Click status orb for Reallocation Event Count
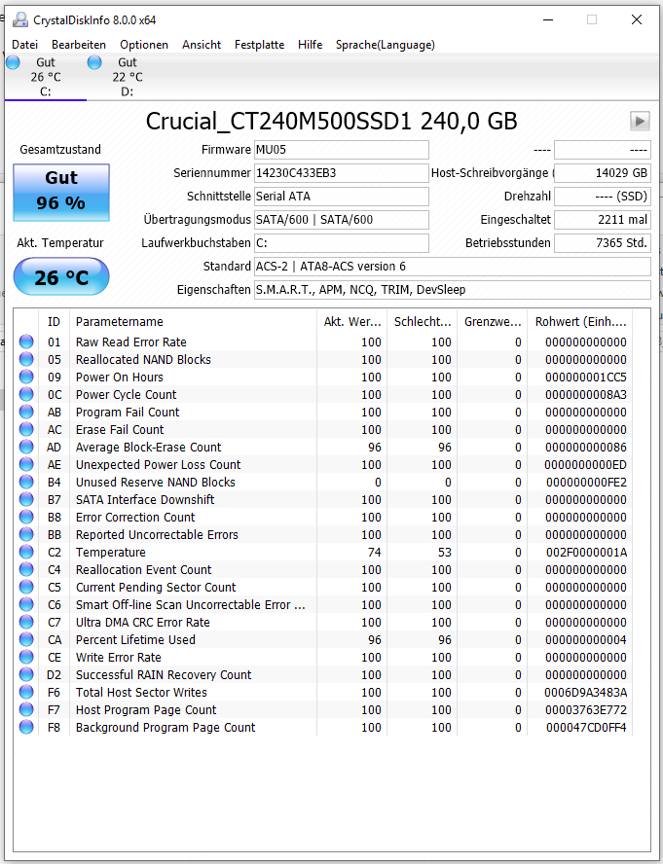Image resolution: width=663 pixels, height=864 pixels. tap(26, 570)
